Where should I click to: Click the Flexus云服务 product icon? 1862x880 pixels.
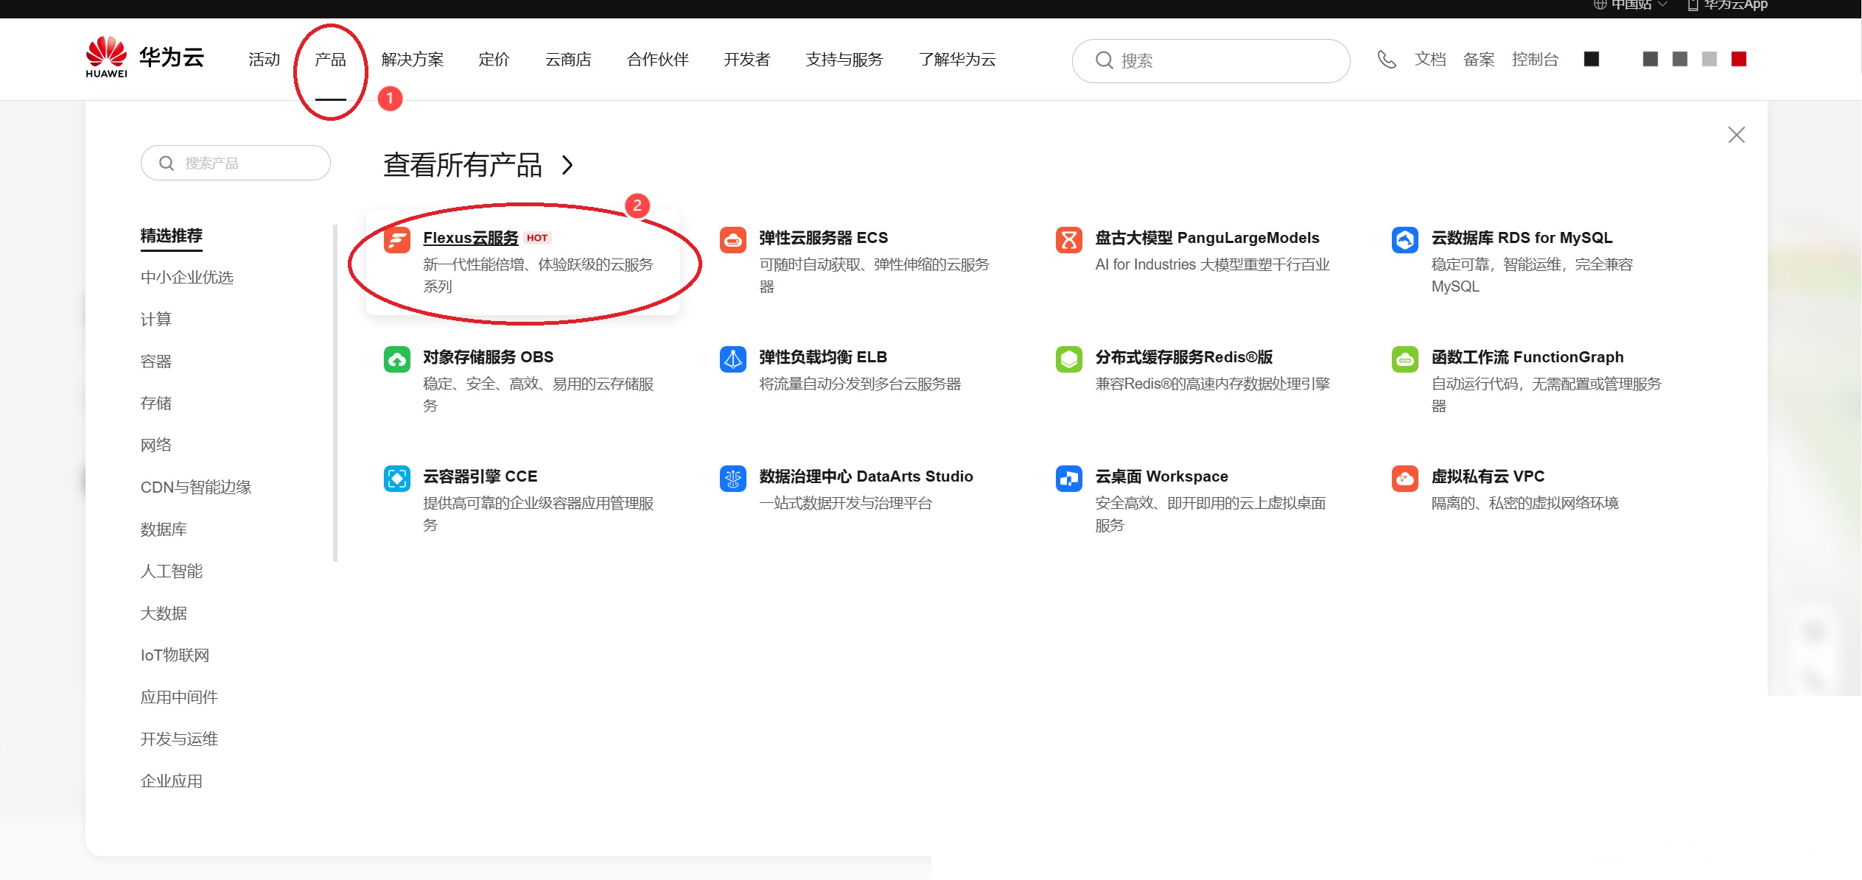click(x=397, y=240)
